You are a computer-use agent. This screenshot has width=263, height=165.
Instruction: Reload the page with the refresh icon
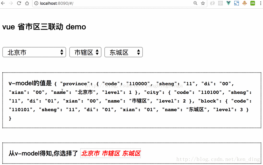tap(19, 3)
